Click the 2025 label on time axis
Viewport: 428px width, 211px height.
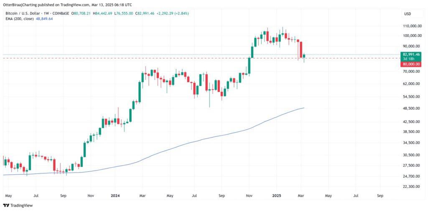278,195
